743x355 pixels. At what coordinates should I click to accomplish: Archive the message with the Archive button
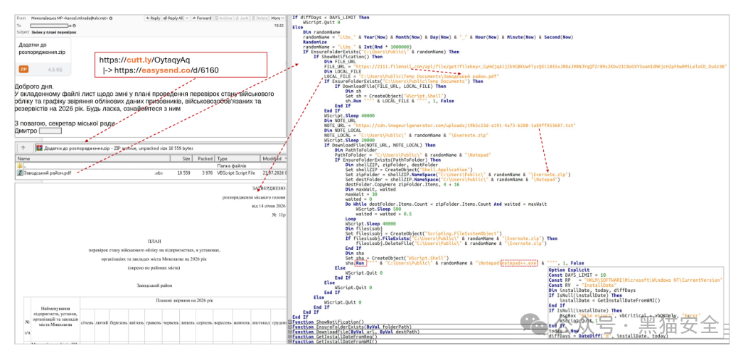(x=223, y=18)
